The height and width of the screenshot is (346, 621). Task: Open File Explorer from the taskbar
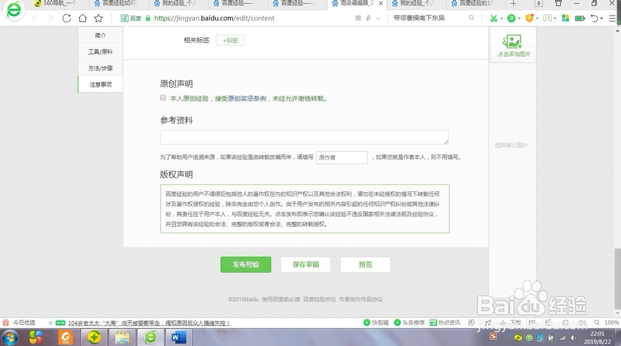tap(122, 338)
